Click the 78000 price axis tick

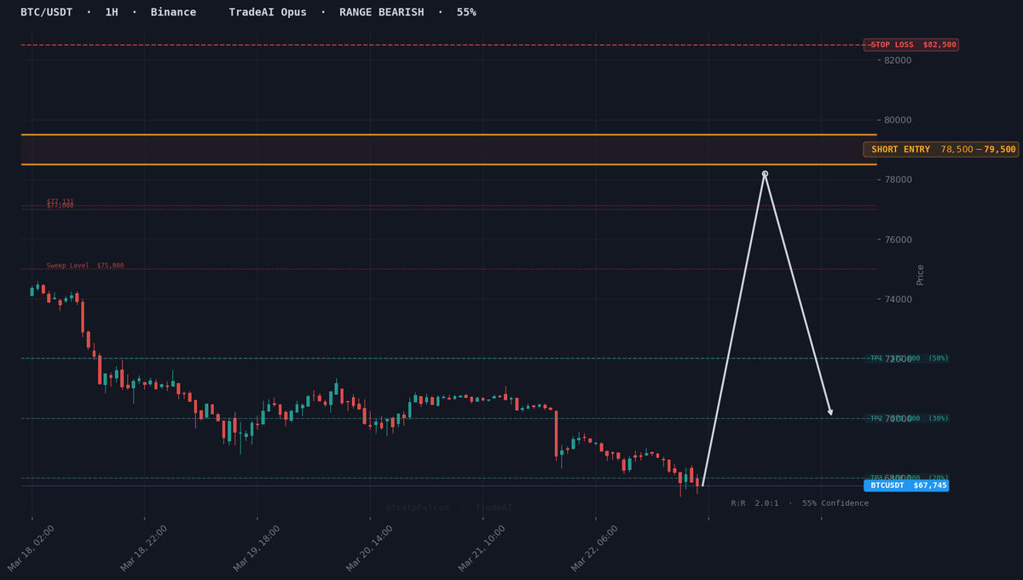click(x=898, y=180)
